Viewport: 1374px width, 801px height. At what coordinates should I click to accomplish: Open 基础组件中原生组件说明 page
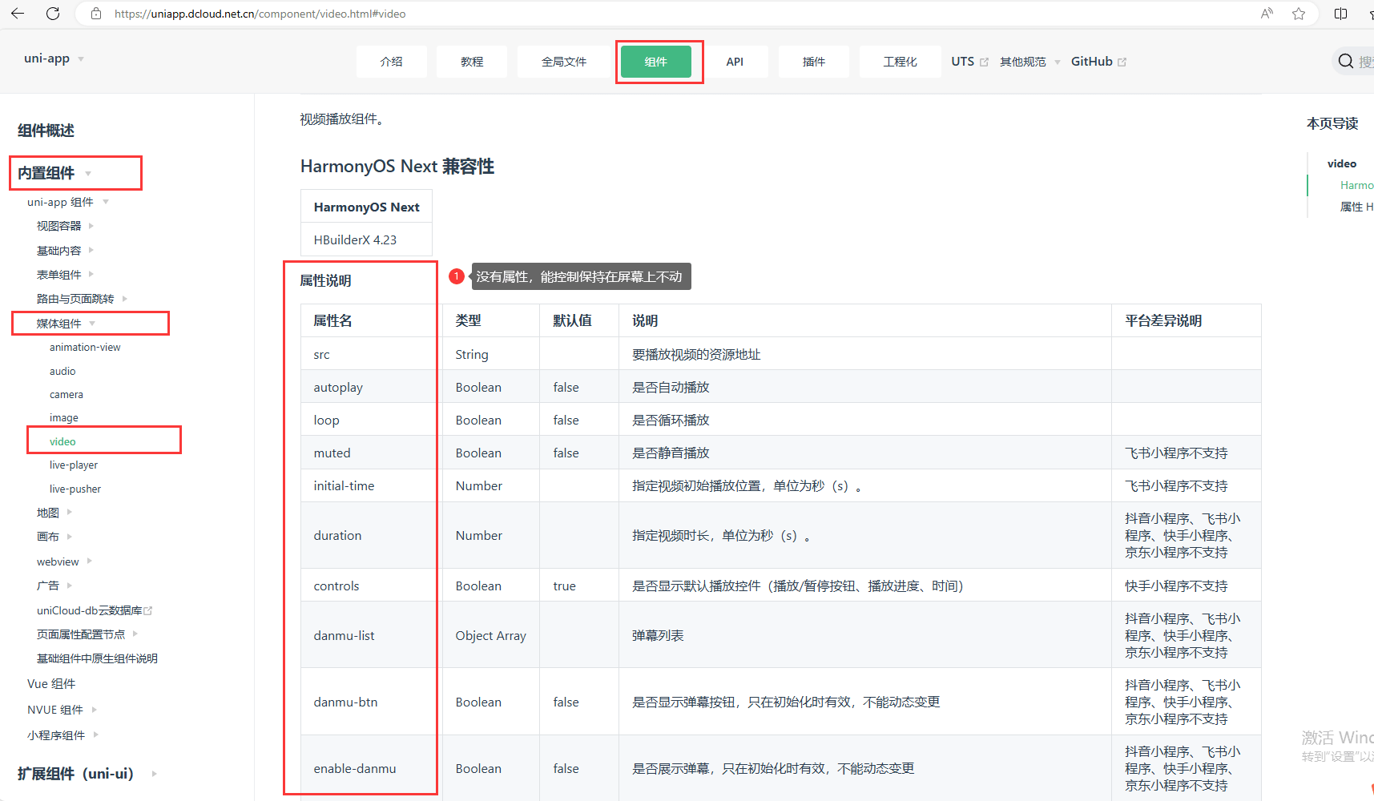(97, 658)
